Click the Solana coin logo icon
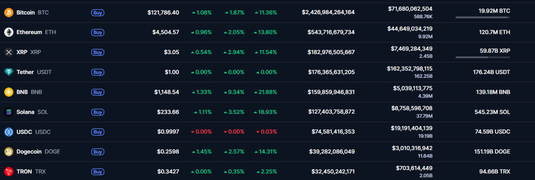This screenshot has width=535, height=180. click(9, 112)
